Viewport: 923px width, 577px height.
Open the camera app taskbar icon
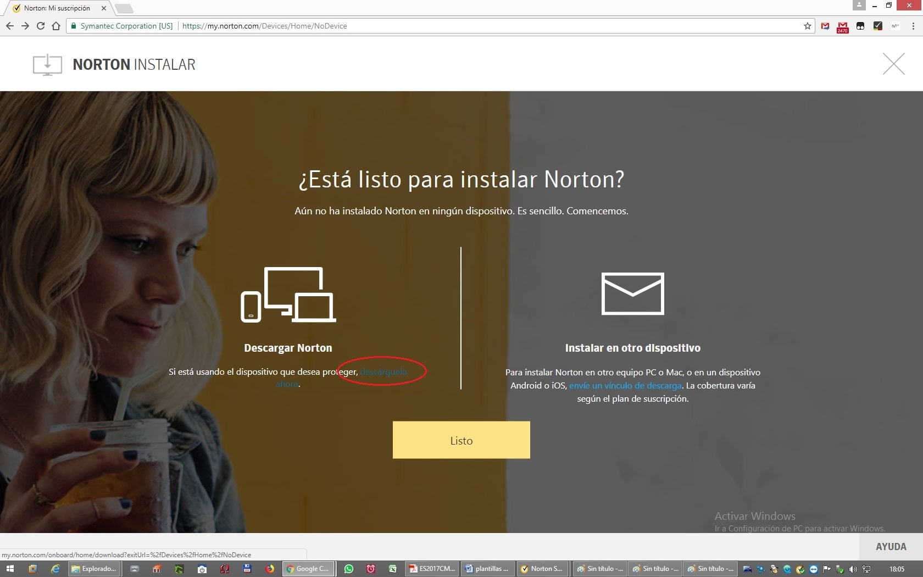pyautogui.click(x=202, y=569)
